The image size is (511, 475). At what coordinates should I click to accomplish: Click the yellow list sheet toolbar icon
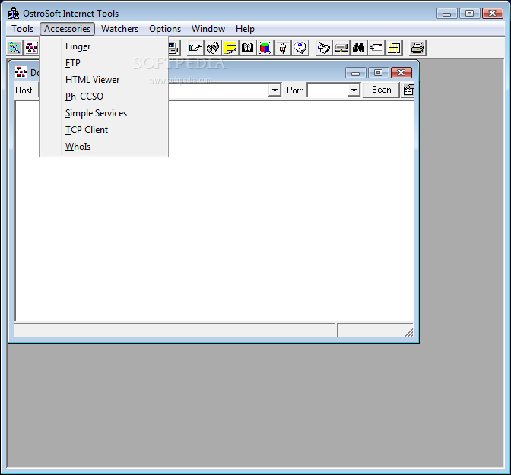click(x=394, y=48)
